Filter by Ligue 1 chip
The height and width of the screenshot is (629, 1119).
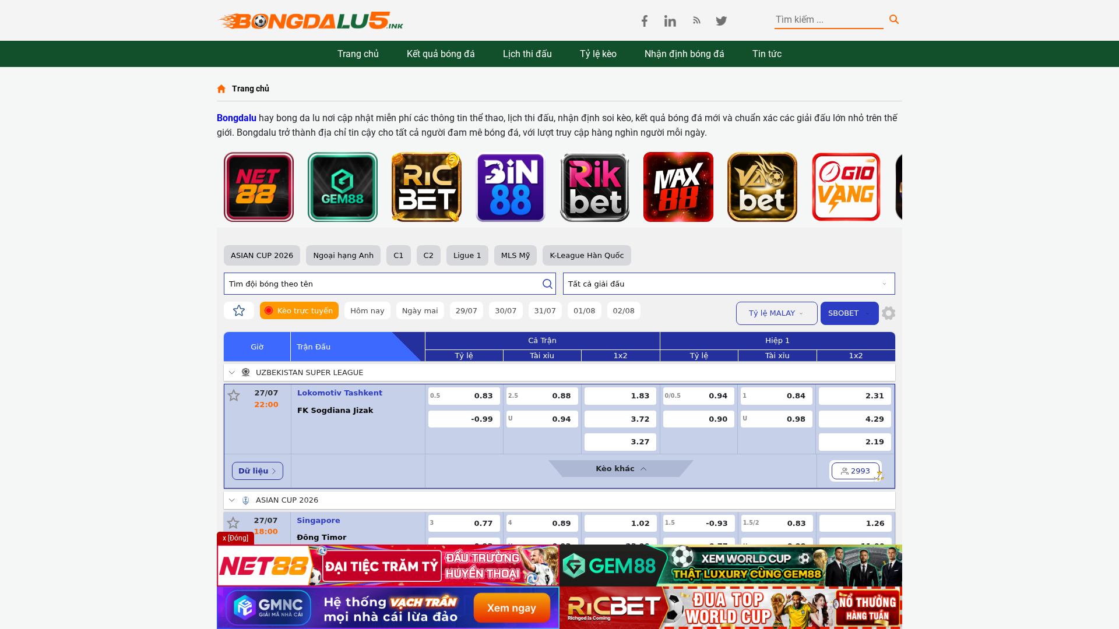point(467,255)
